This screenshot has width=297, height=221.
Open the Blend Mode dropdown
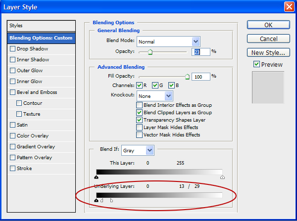point(168,42)
